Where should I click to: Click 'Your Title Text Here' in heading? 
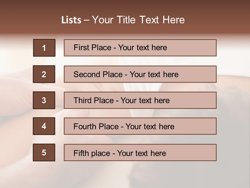pyautogui.click(x=138, y=20)
